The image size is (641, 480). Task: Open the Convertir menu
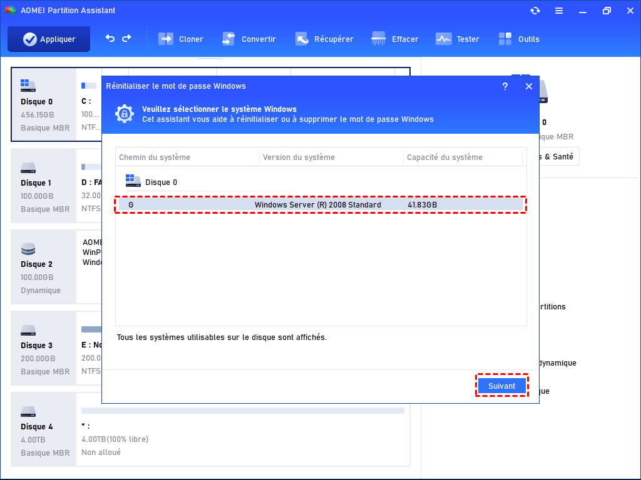[x=249, y=39]
